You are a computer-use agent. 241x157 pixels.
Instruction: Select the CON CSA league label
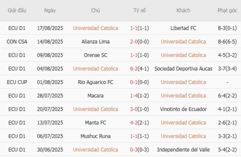[x=17, y=42]
